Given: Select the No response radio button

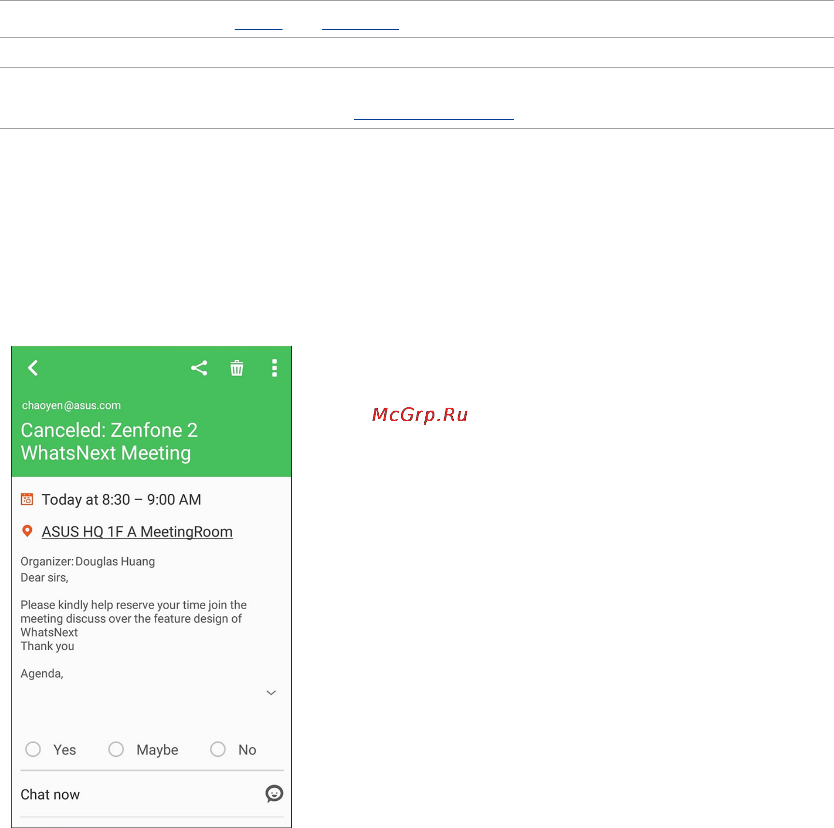Looking at the screenshot, I should [x=218, y=749].
